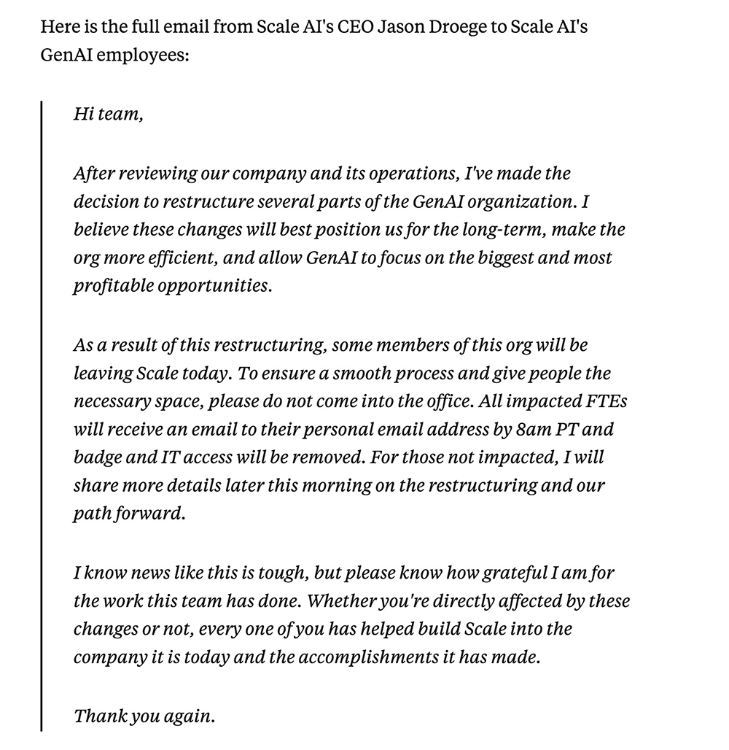
Task: Click the vertical blockquote bar beside the email
Action: pyautogui.click(x=41, y=416)
